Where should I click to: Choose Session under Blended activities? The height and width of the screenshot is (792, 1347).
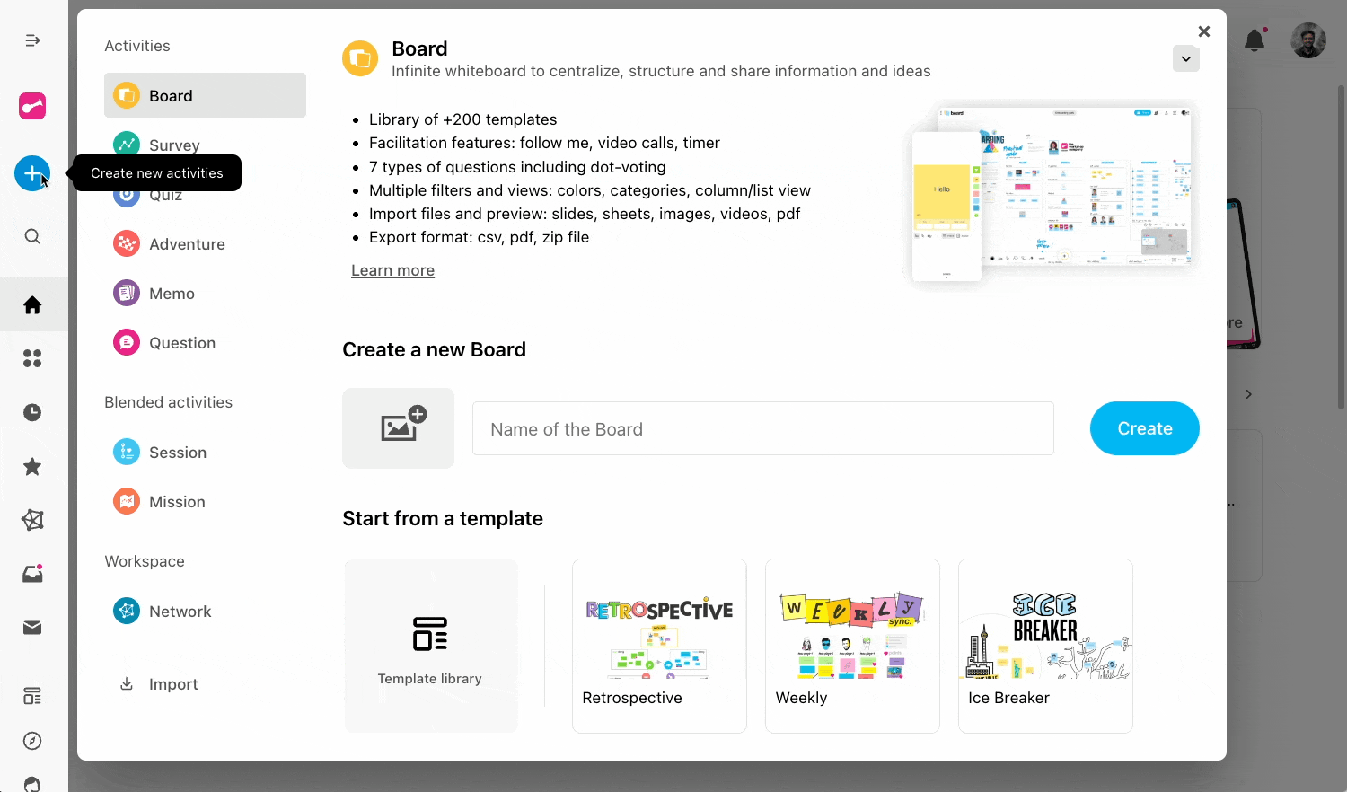[178, 453]
